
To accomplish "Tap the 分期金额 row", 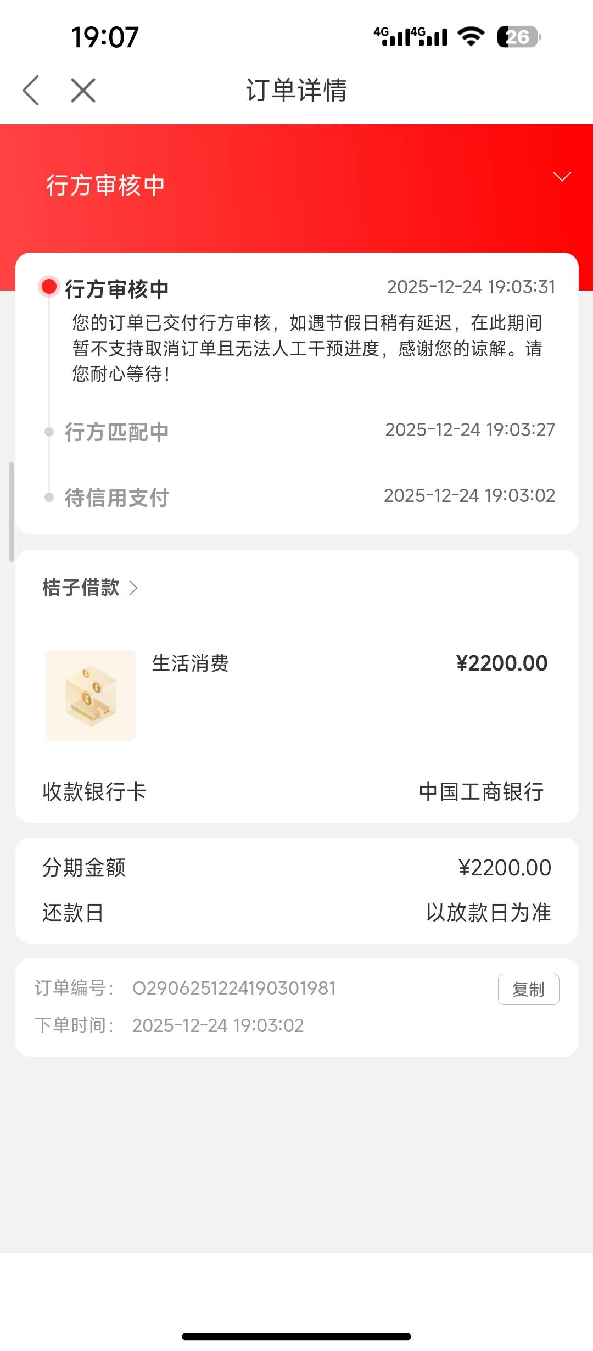I will (296, 868).
